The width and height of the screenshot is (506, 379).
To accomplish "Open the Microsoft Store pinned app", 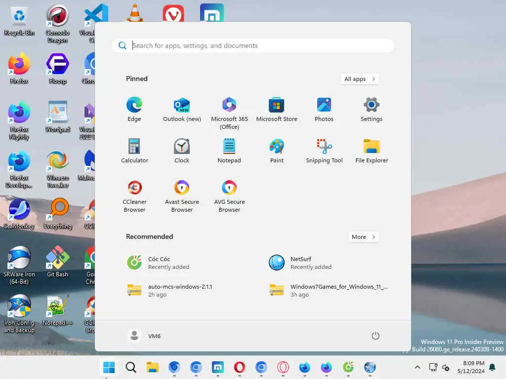I will coord(277,110).
